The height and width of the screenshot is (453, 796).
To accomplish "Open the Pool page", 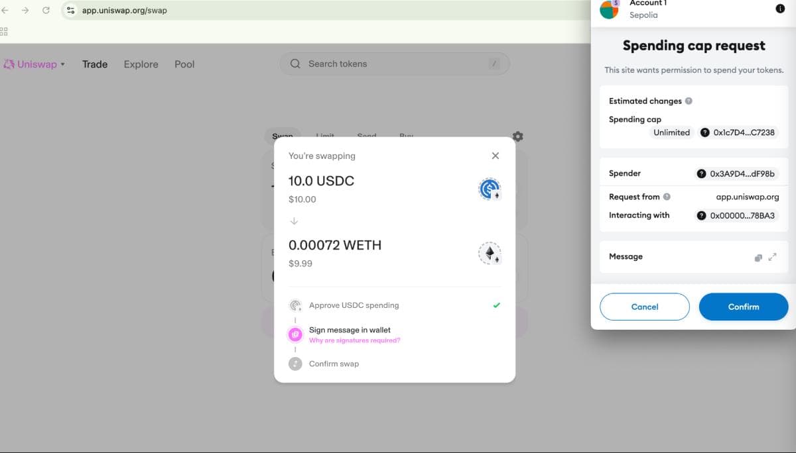I will pyautogui.click(x=184, y=64).
